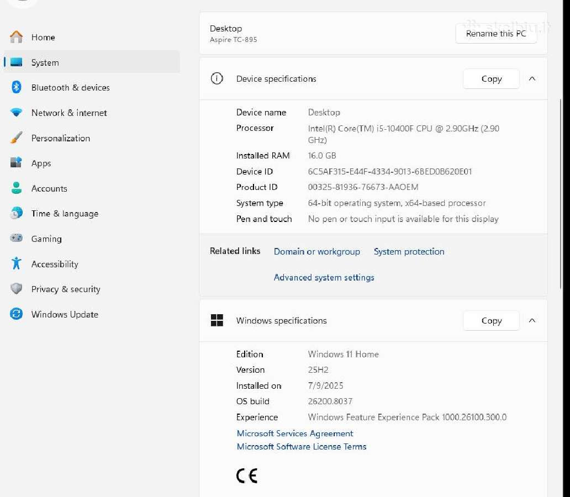Click the Version value 25H2
Screen dimensions: 570x497
[x=318, y=370]
